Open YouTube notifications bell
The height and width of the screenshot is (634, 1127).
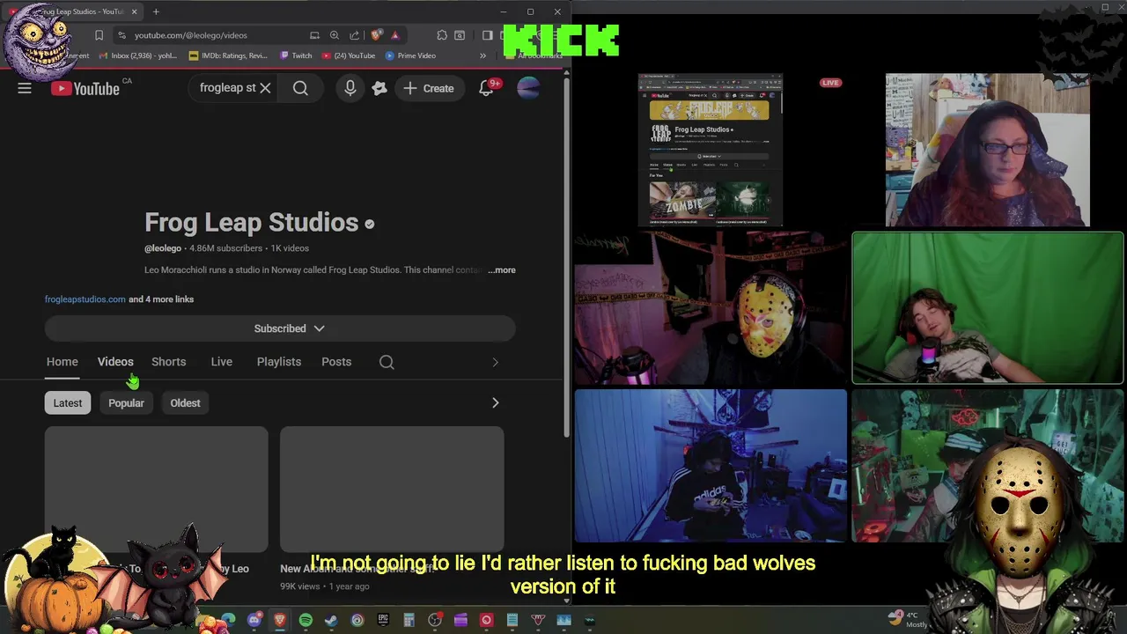(486, 88)
